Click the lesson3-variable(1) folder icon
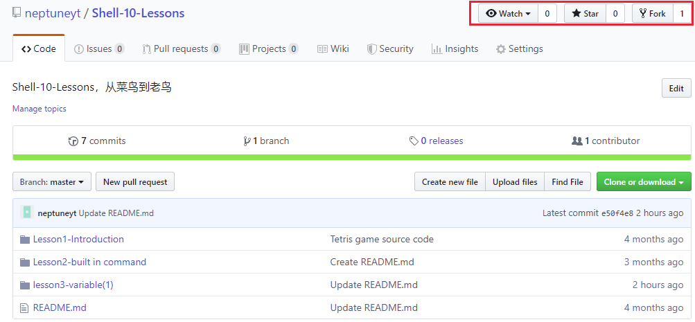695x322 pixels. pos(25,285)
